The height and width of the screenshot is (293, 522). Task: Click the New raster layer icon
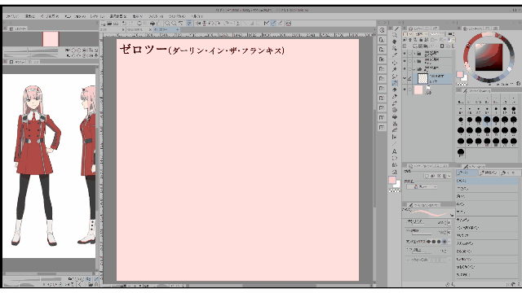point(415,46)
